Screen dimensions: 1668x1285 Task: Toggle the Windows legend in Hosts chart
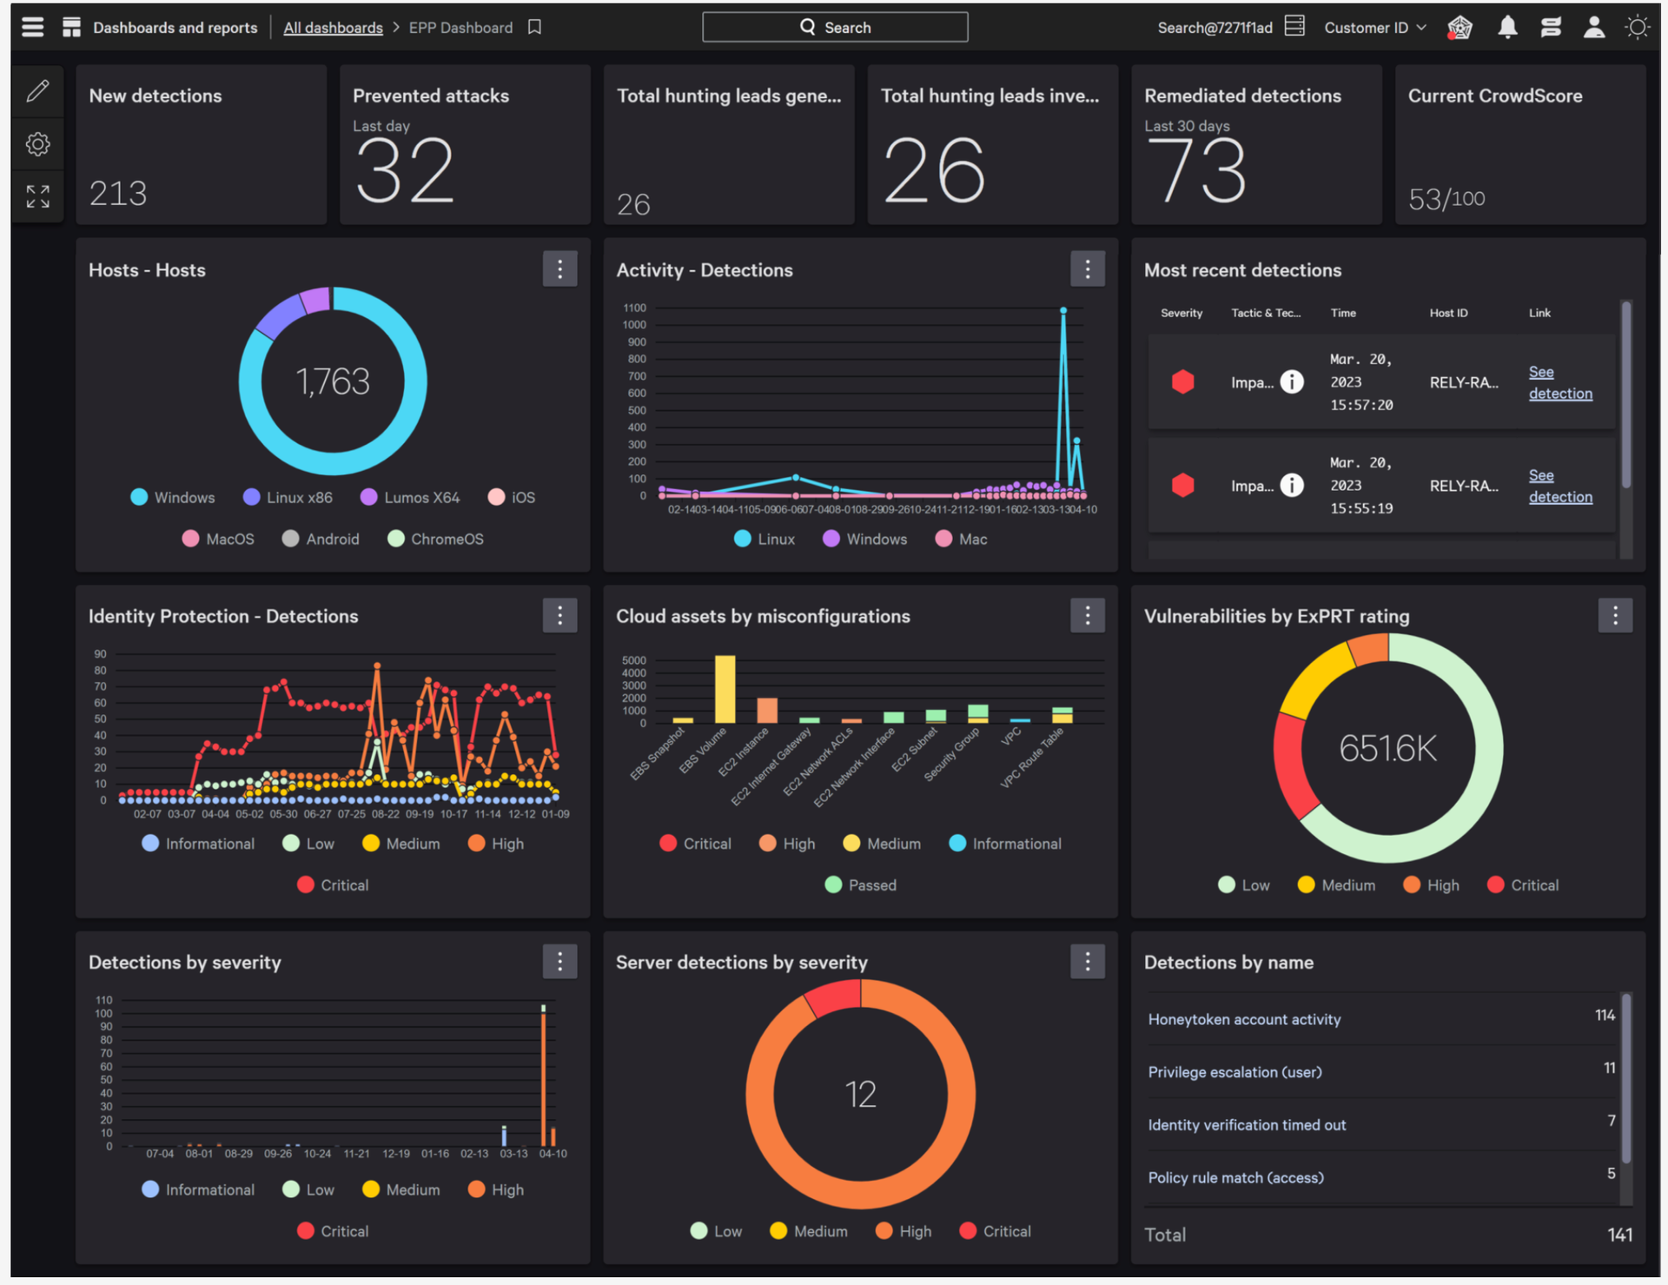pyautogui.click(x=173, y=497)
